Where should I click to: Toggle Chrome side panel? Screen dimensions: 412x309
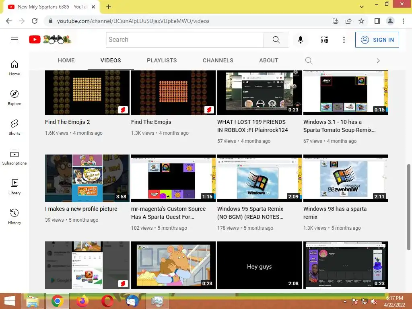(x=377, y=21)
